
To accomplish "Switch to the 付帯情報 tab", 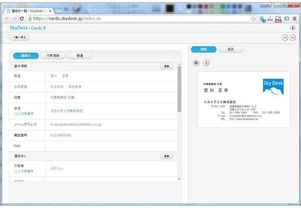I will point(53,56).
